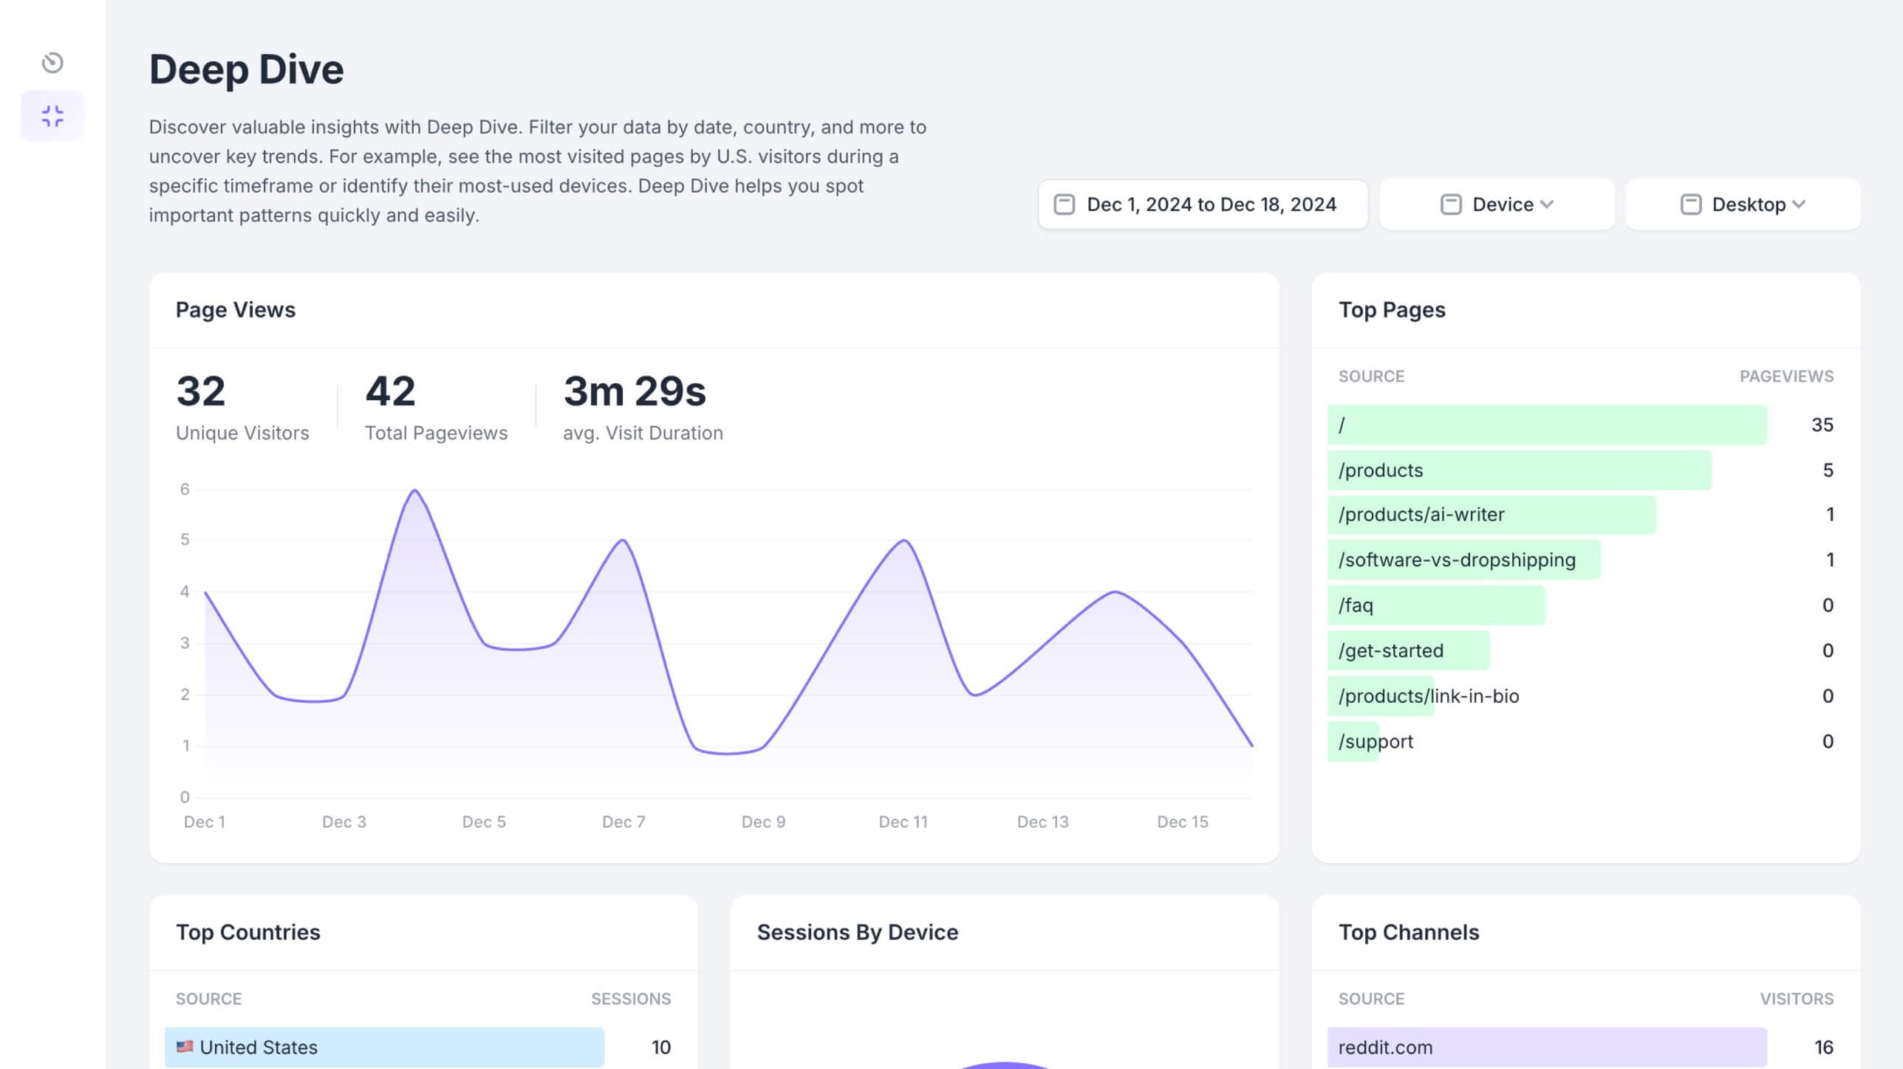Viewport: 1903px width, 1069px height.
Task: Select the Deep Dive sidebar icon
Action: click(x=52, y=116)
